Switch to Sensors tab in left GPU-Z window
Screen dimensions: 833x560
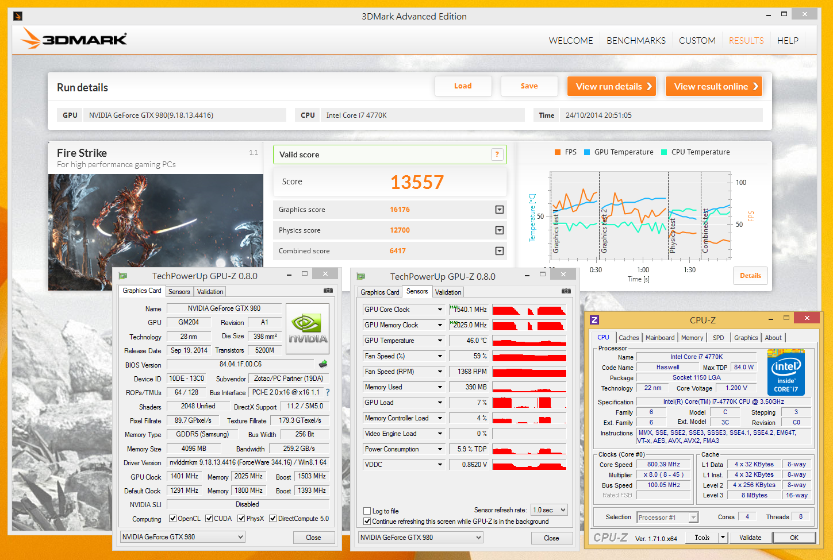179,292
